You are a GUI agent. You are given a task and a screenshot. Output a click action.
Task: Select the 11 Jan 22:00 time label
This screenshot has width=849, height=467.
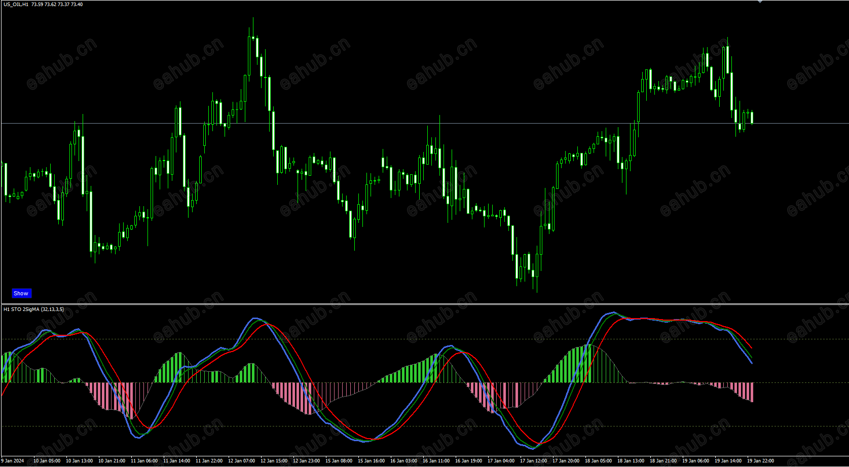pos(209,461)
